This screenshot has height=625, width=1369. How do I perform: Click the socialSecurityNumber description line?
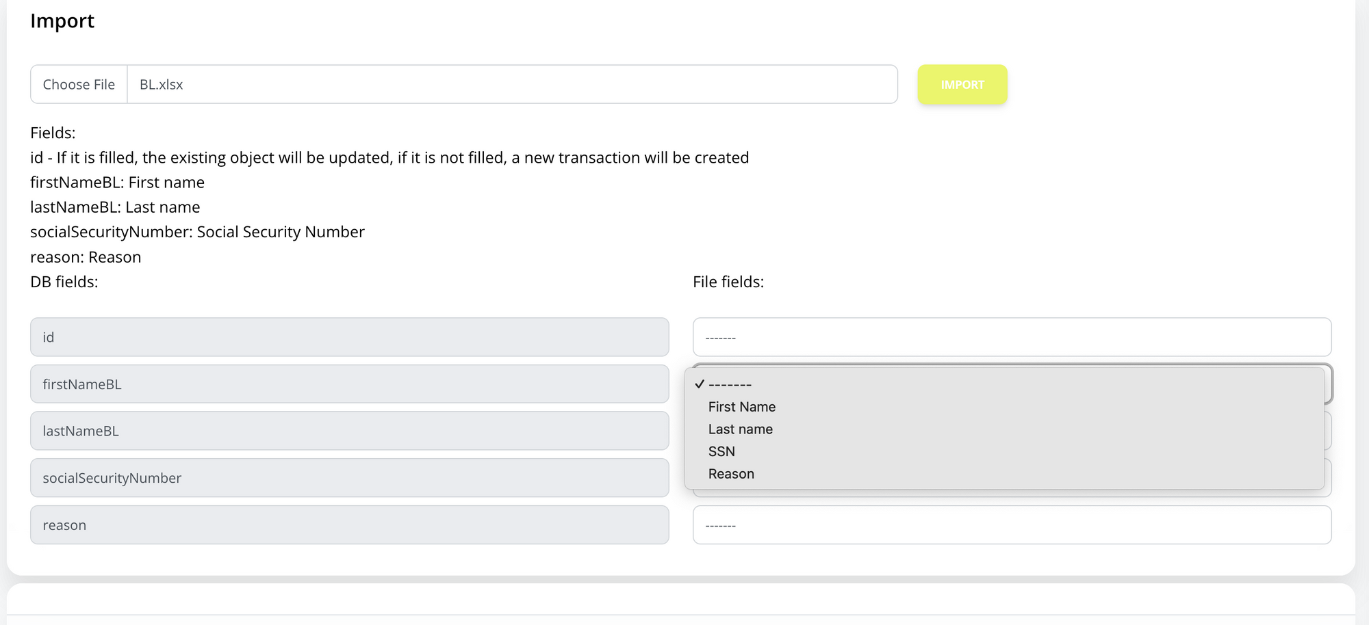[x=197, y=232]
